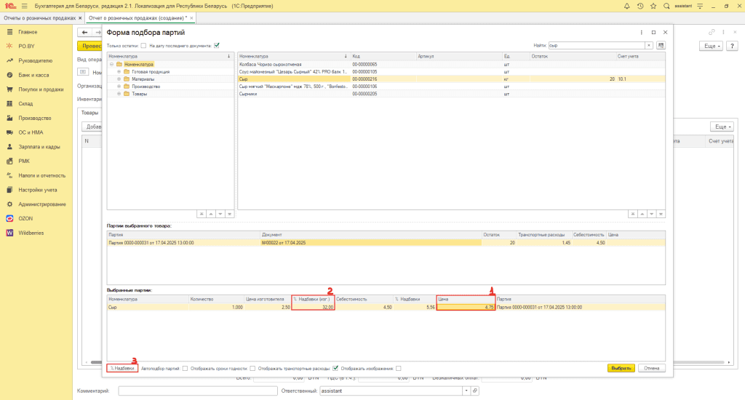The image size is (745, 400).
Task: Click Код column header
Action: tap(383, 56)
